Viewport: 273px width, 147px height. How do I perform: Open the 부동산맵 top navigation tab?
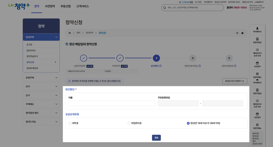point(66,6)
